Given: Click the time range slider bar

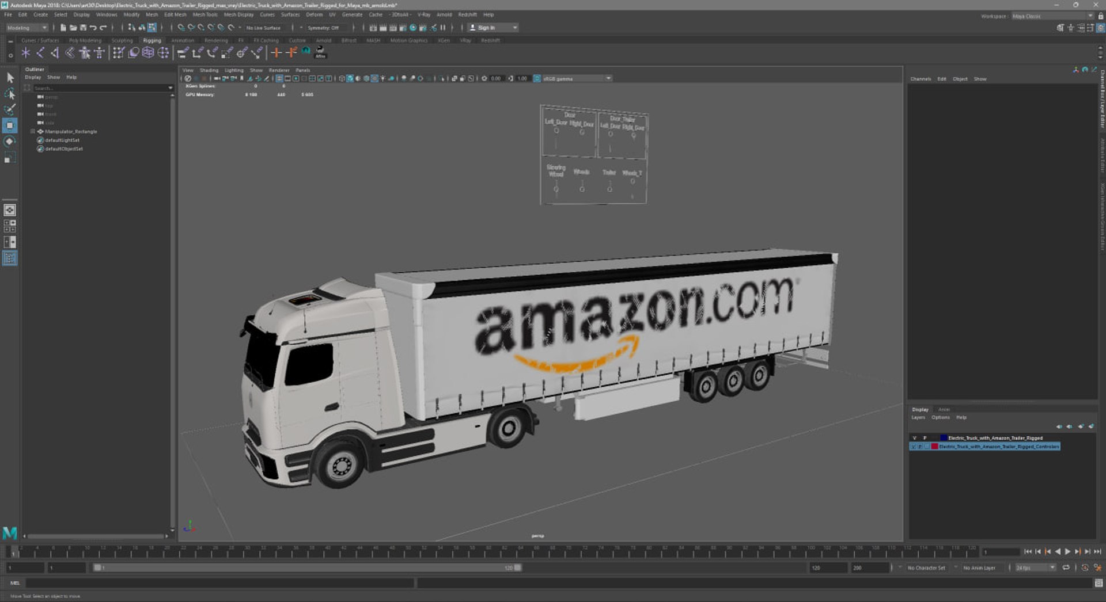Looking at the screenshot, I should click(308, 567).
